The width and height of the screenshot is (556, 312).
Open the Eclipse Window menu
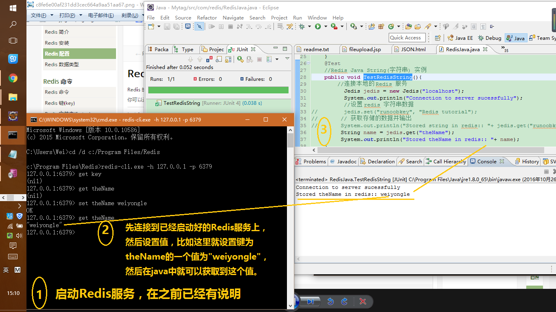click(x=317, y=17)
